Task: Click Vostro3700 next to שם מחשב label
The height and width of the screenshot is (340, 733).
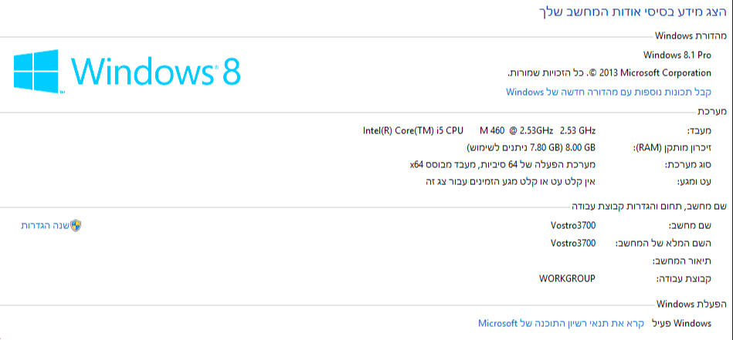Action: (x=573, y=225)
